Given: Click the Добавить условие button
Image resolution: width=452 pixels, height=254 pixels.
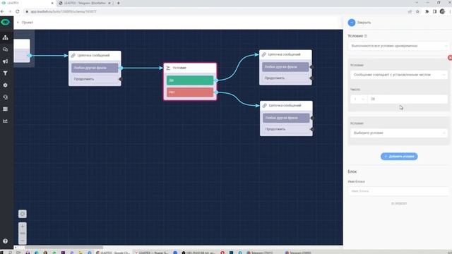Looking at the screenshot, I should pos(399,157).
